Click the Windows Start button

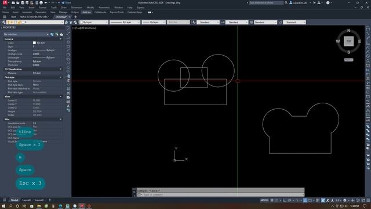point(3,206)
